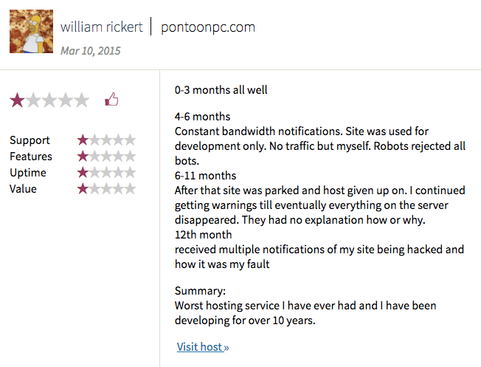Click the filled Features rating star
The image size is (481, 367).
pyautogui.click(x=83, y=157)
